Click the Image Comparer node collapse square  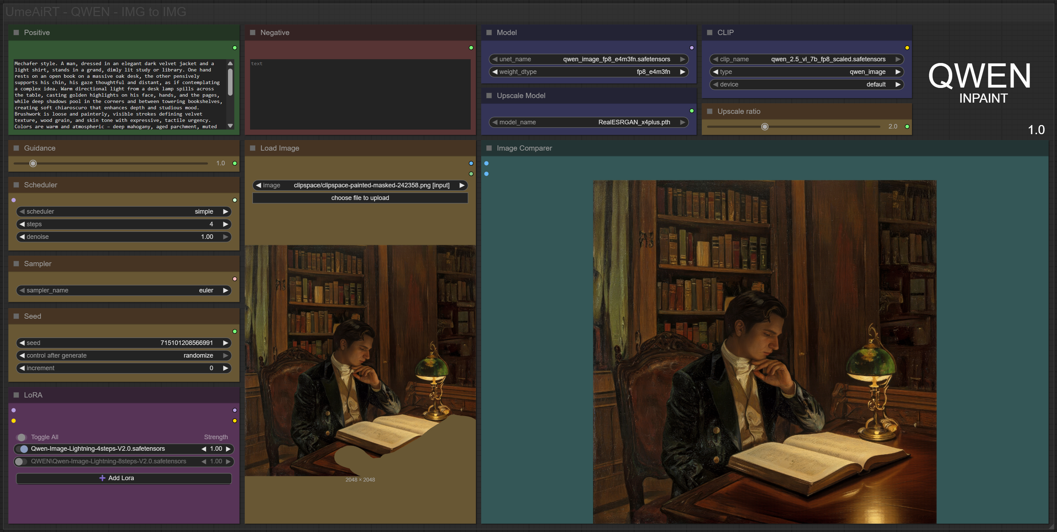tap(489, 148)
